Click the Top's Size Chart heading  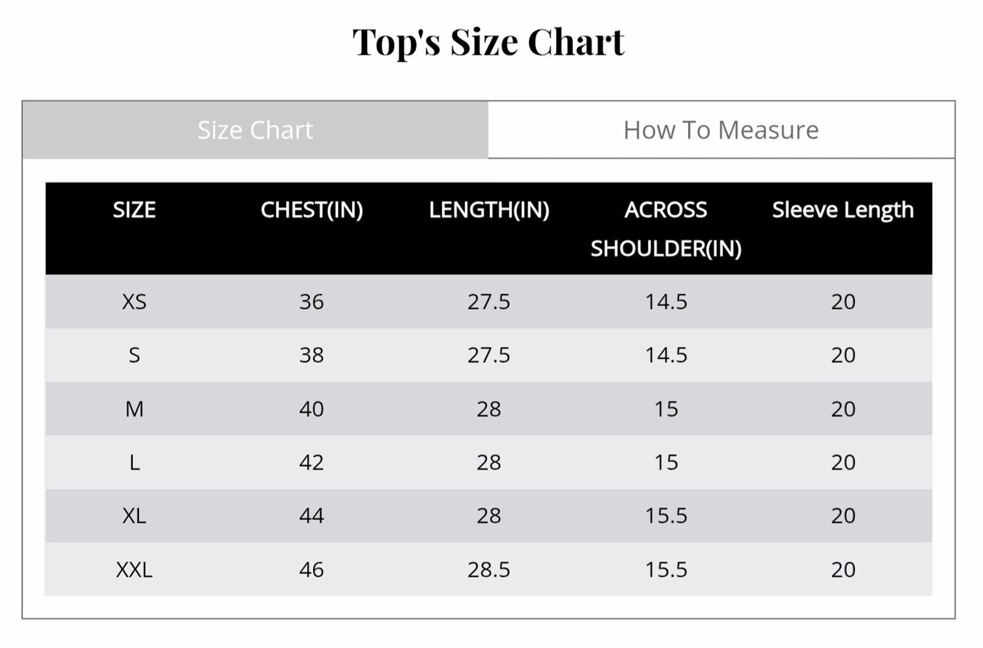pos(488,43)
